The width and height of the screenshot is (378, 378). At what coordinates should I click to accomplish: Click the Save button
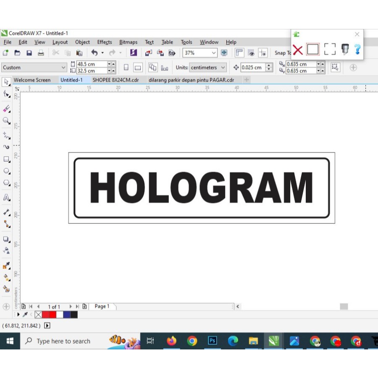point(29,53)
